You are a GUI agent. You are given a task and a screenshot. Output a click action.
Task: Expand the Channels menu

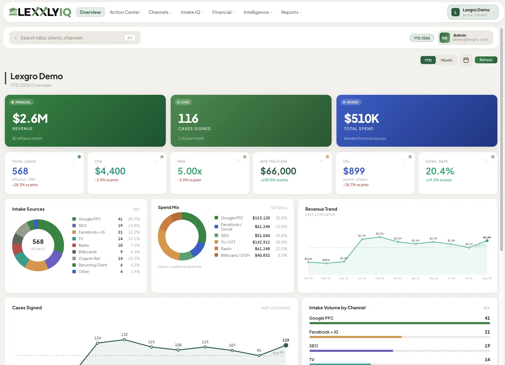pyautogui.click(x=160, y=12)
